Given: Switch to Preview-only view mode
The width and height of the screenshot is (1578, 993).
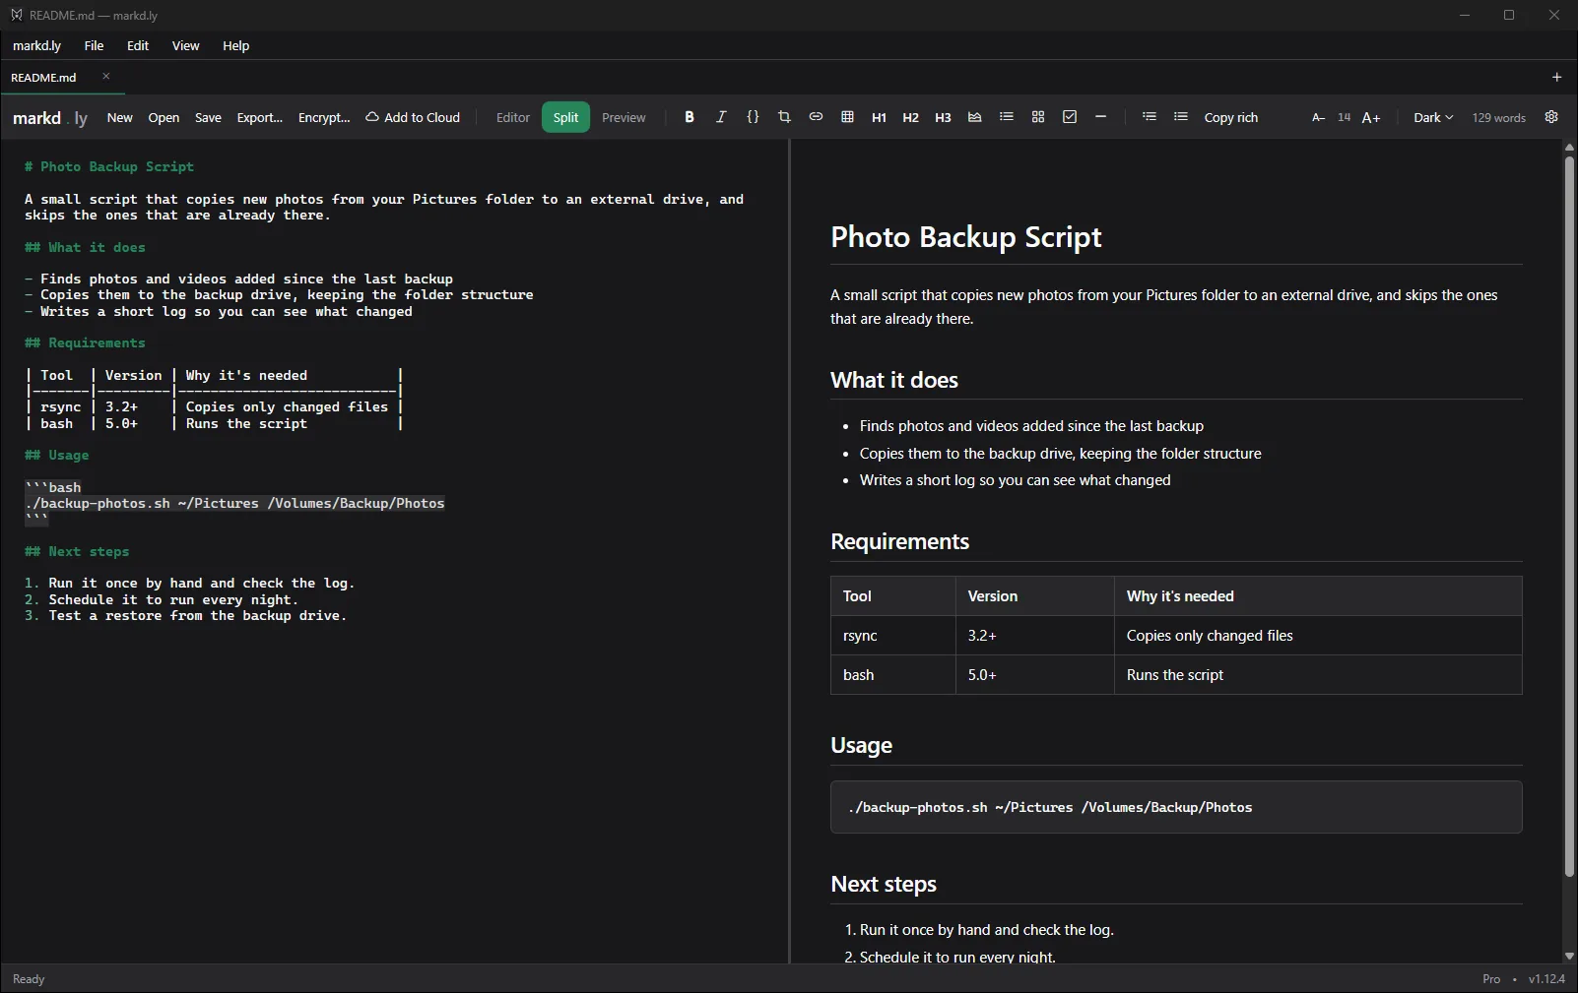Looking at the screenshot, I should click(x=624, y=117).
